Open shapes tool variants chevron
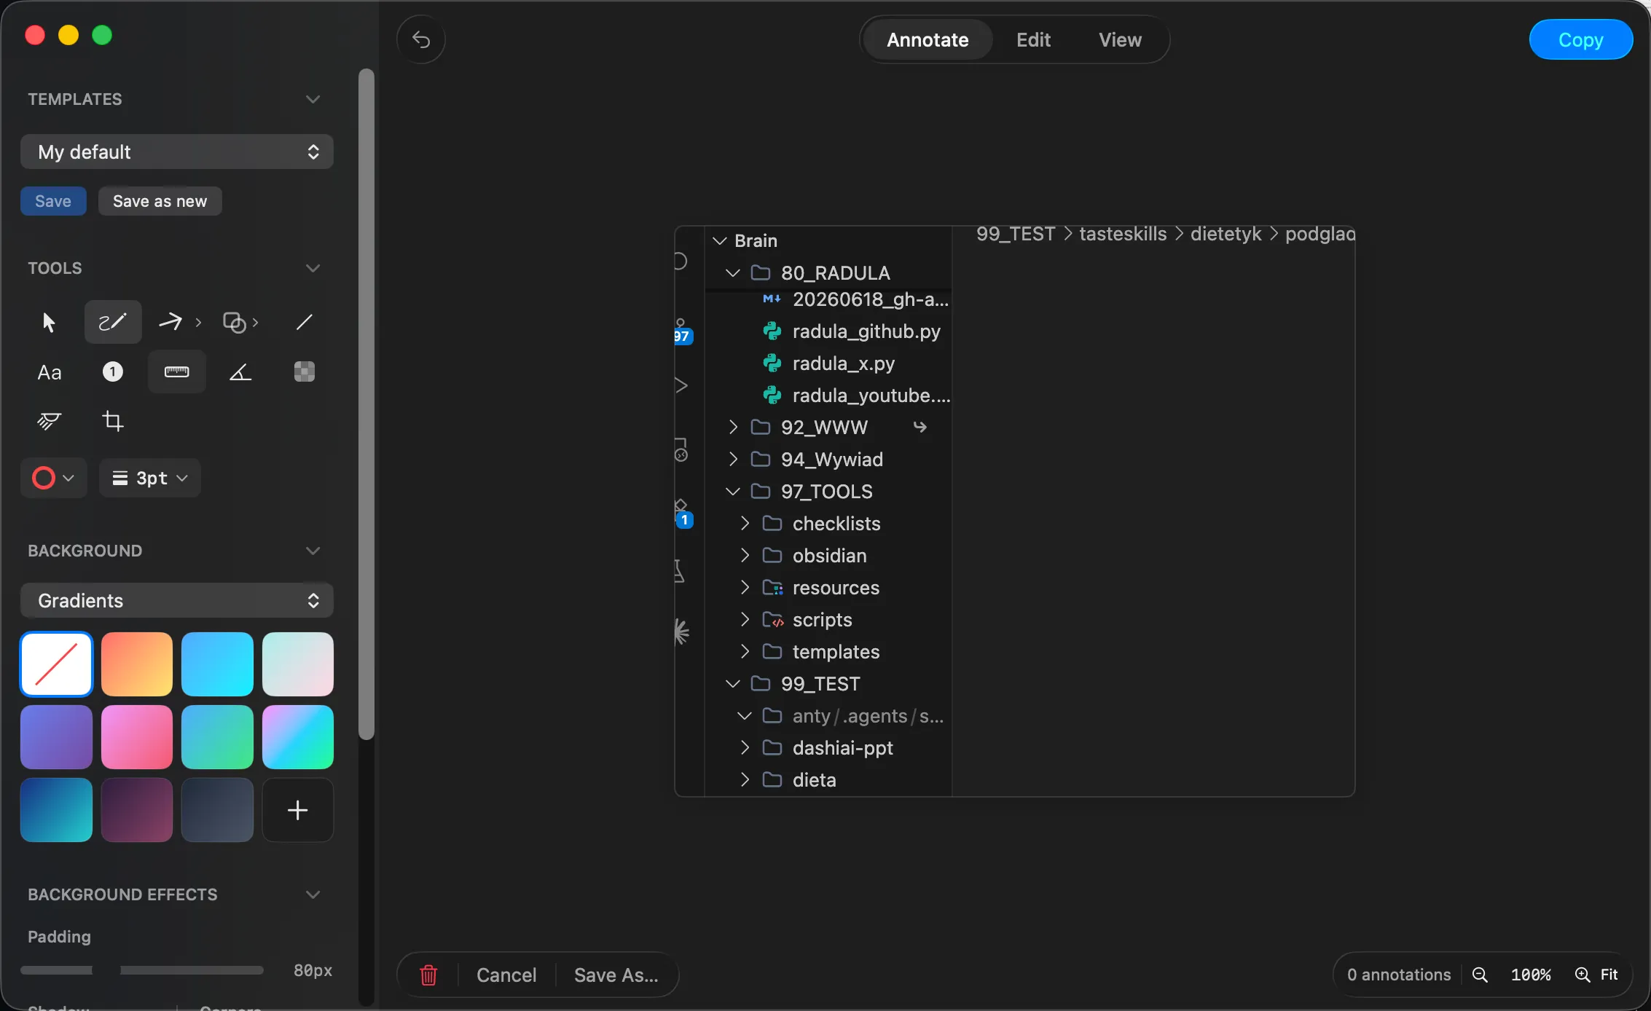The image size is (1651, 1011). 255,322
